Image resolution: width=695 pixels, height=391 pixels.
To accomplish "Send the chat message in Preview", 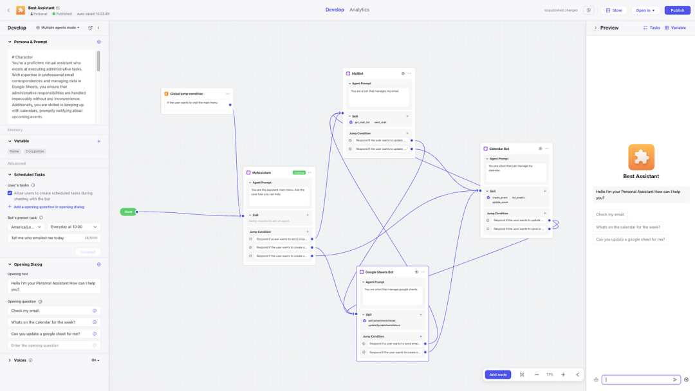I will click(675, 379).
